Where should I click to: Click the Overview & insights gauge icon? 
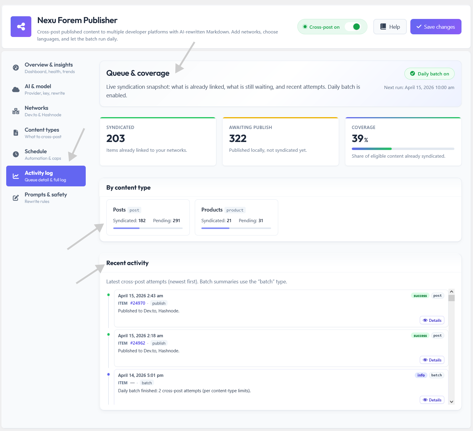16,67
